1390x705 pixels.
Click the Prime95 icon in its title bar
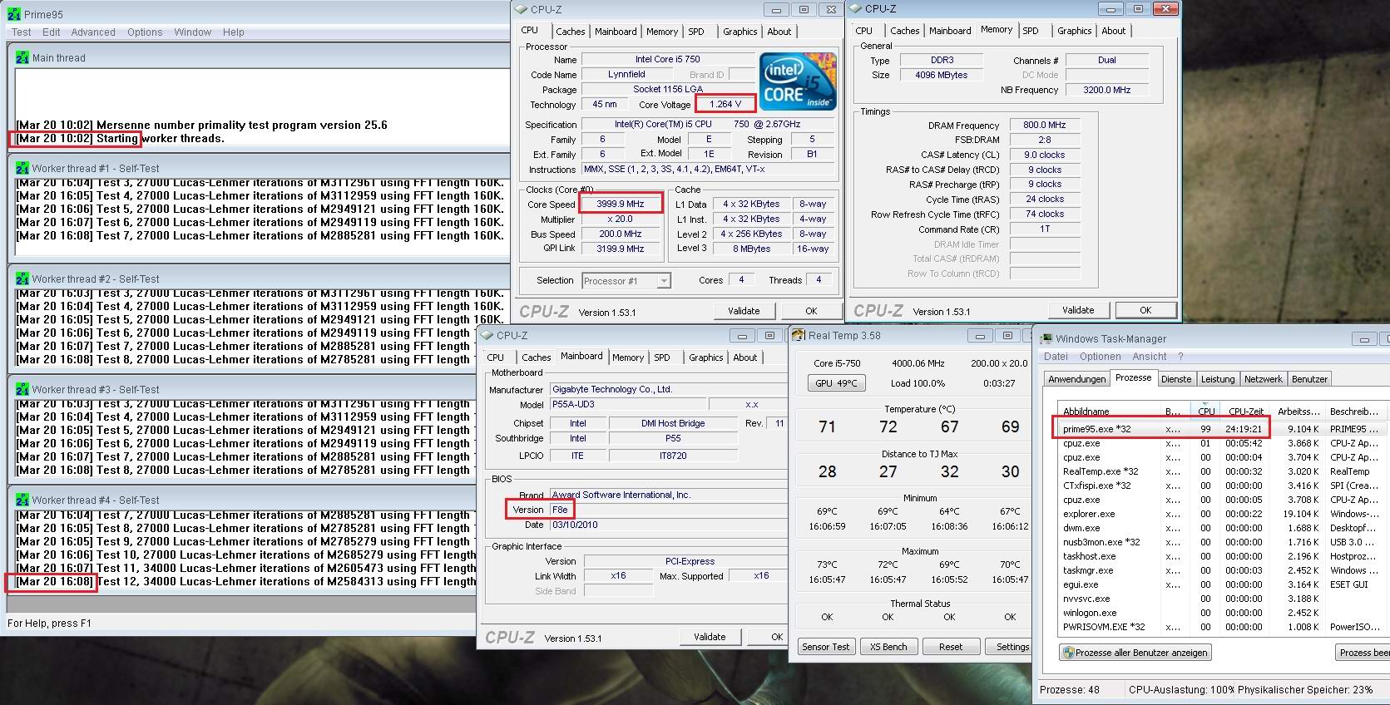(13, 14)
